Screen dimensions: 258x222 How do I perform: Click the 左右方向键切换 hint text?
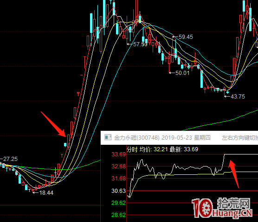(x=240, y=137)
